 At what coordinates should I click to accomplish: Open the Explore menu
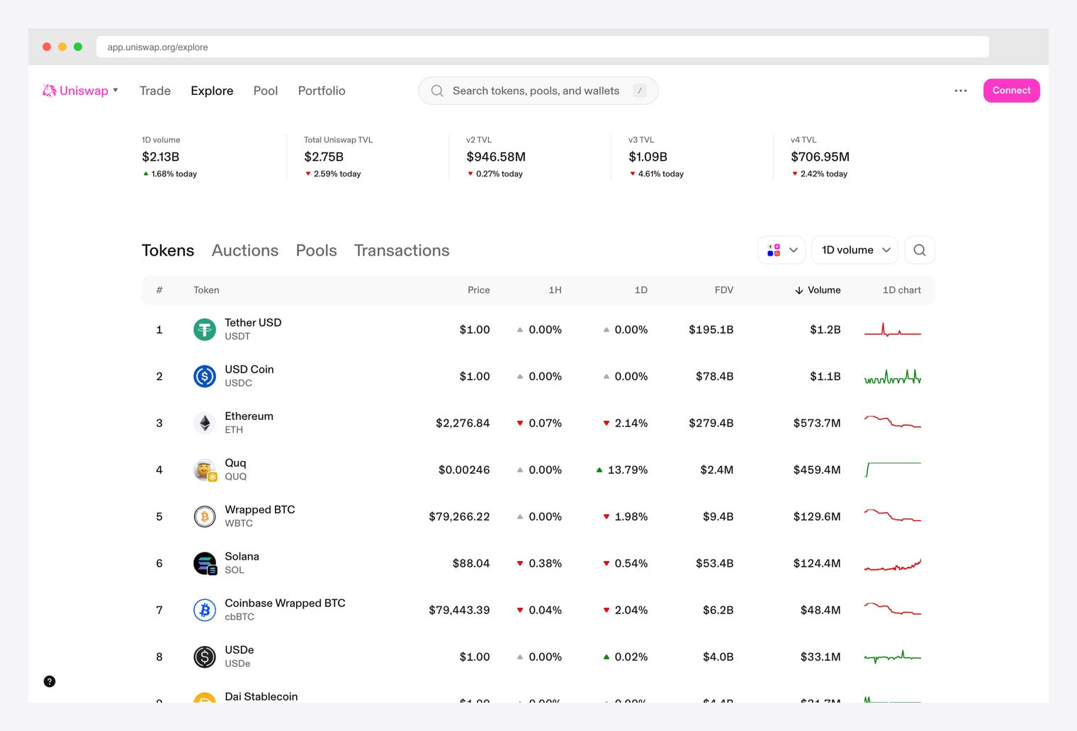(212, 91)
